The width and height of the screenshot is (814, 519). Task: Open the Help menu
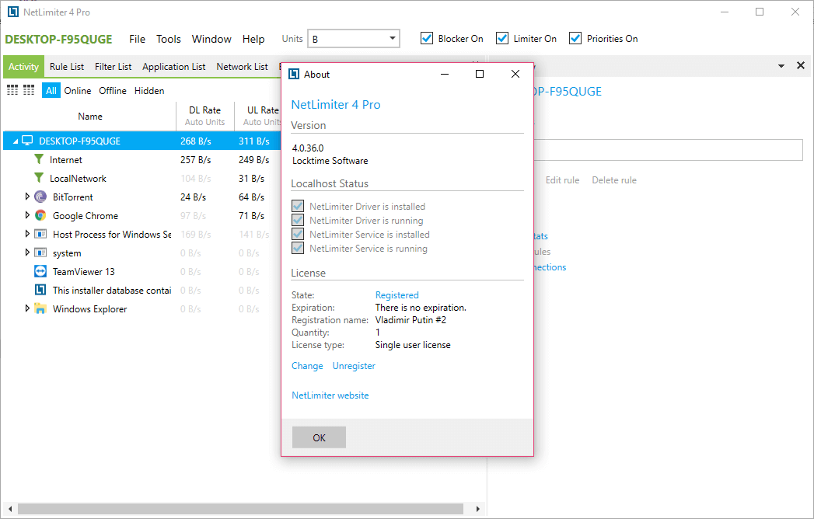point(253,39)
